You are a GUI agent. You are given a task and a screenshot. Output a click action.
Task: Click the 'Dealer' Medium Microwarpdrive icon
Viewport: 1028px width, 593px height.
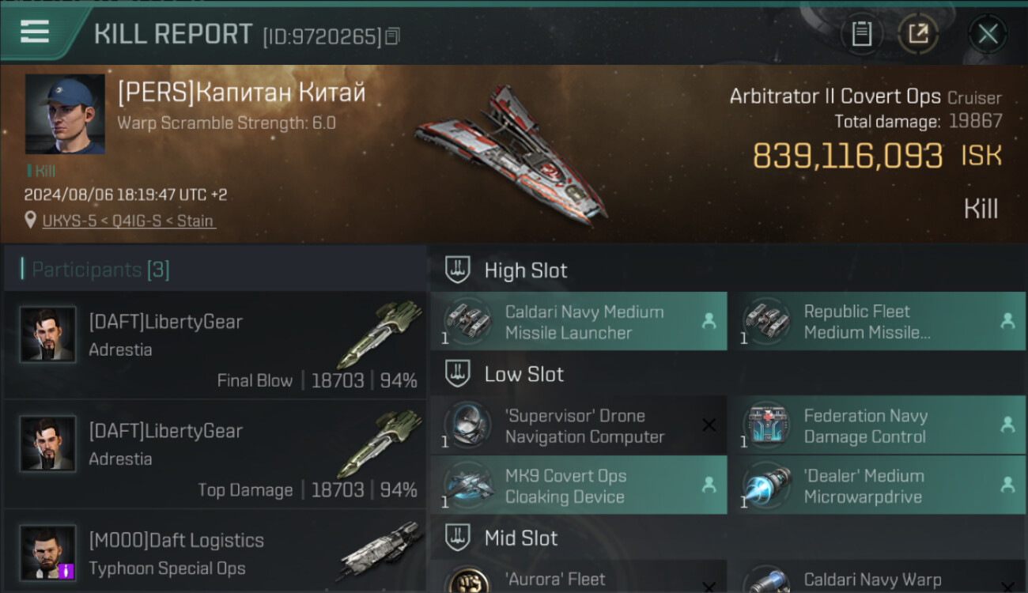(x=766, y=485)
